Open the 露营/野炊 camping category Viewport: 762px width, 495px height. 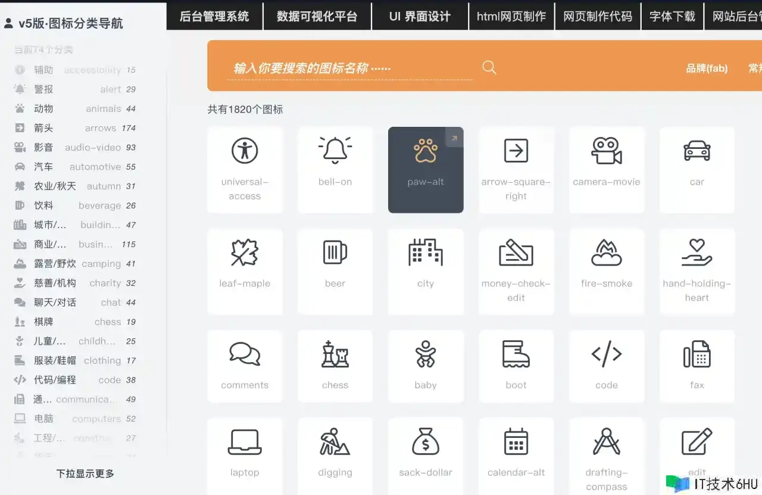tap(75, 263)
